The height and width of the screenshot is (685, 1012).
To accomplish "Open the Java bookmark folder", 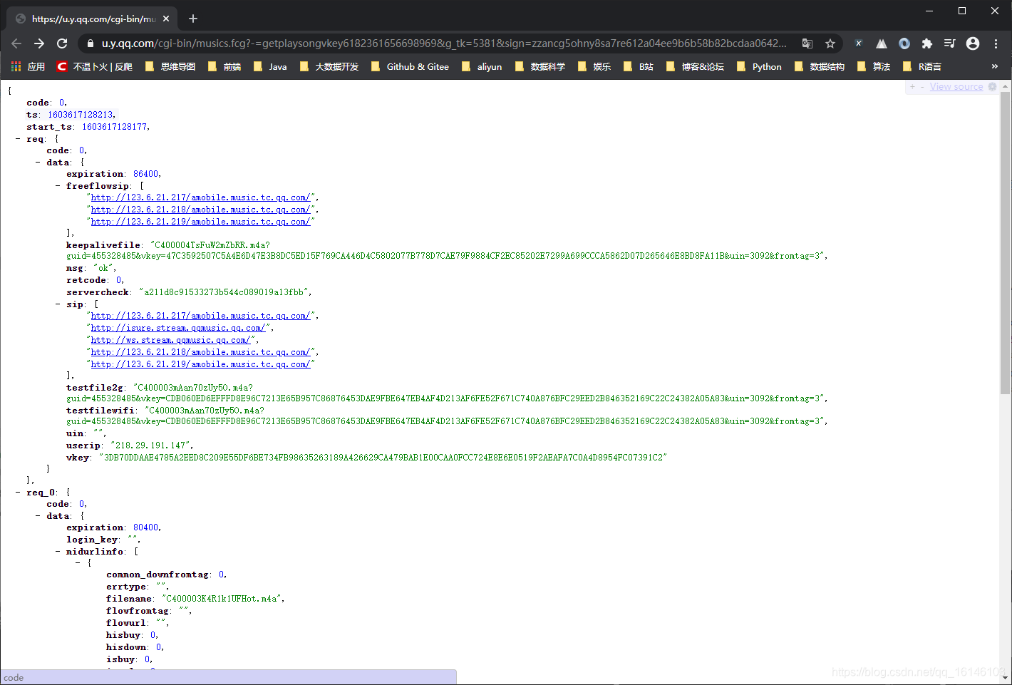I will pos(270,66).
